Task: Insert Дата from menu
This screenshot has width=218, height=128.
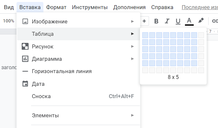Action: [x=78, y=84]
